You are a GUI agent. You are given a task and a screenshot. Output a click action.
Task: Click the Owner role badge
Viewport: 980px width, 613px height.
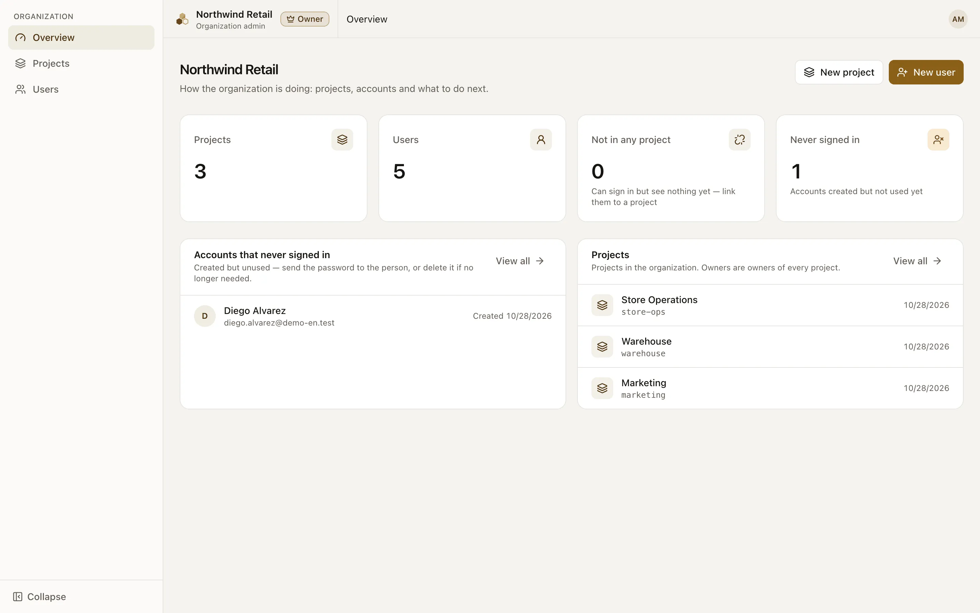[x=305, y=19]
